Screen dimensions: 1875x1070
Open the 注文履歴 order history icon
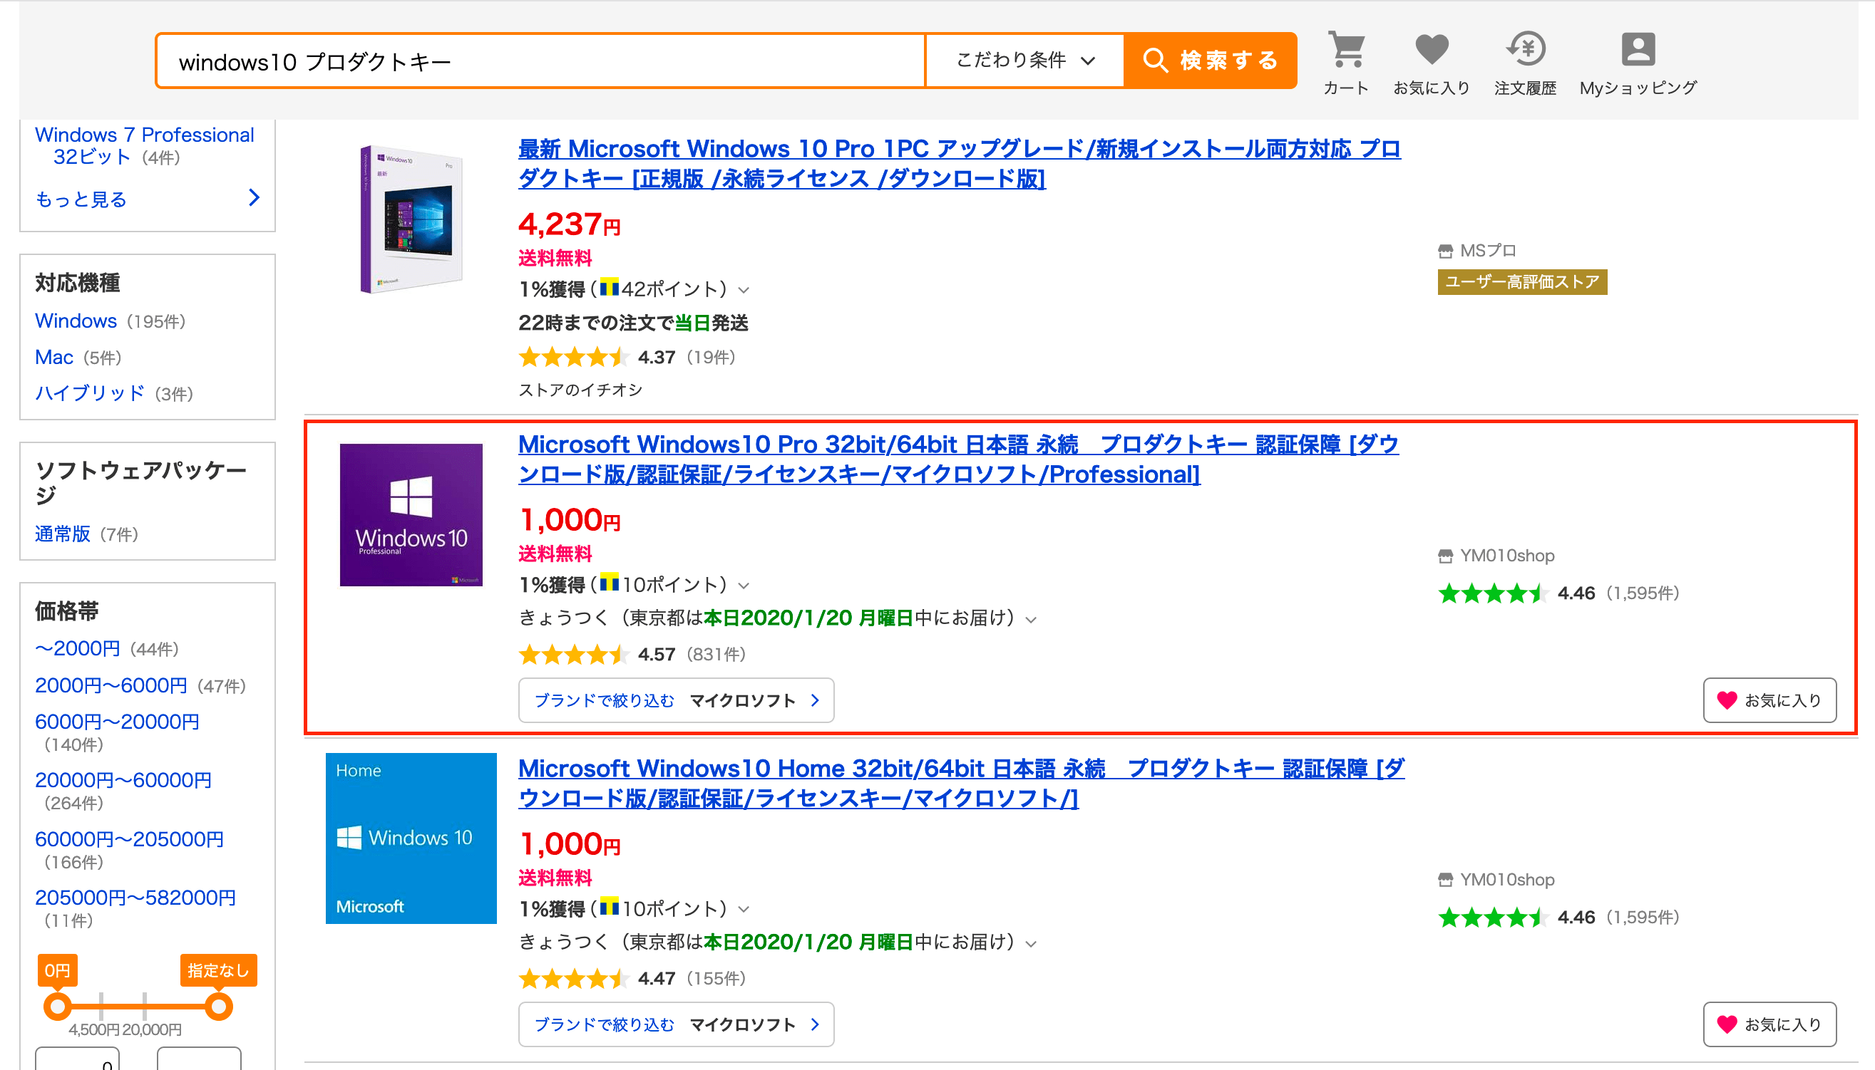(1526, 63)
